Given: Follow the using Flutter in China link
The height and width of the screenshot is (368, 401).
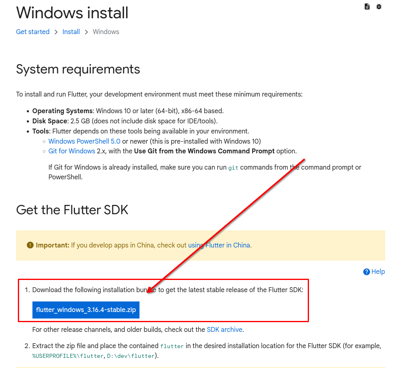Looking at the screenshot, I should pos(219,245).
